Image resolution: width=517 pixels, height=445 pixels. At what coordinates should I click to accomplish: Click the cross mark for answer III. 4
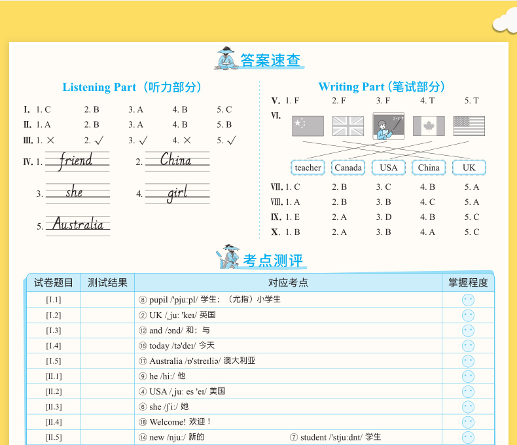click(187, 141)
